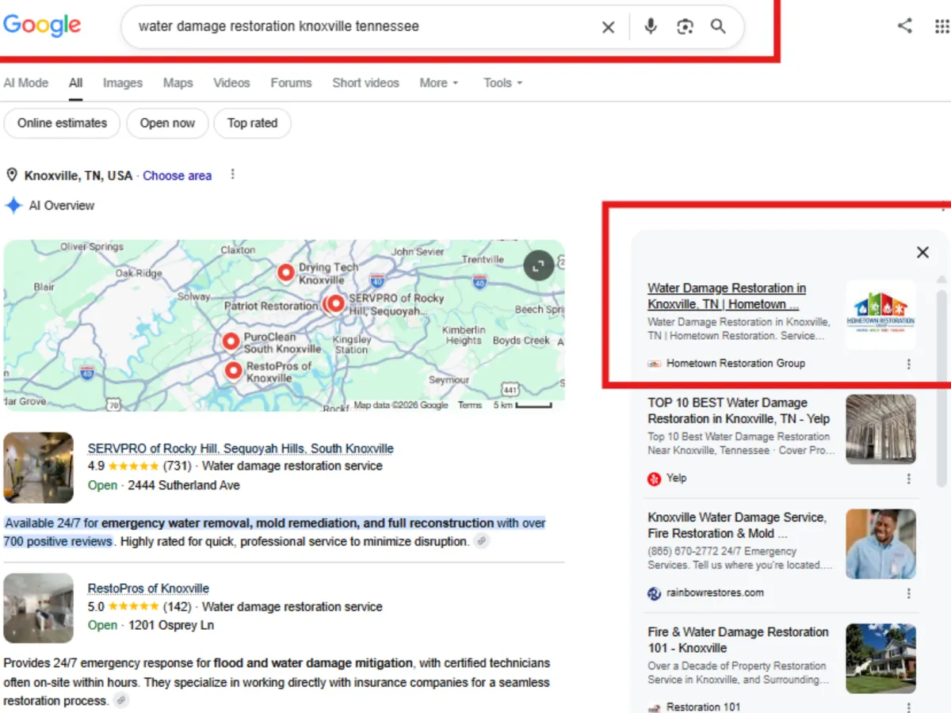Image resolution: width=951 pixels, height=713 pixels.
Task: Click the RestoPros 5.0 star rating
Action: (133, 607)
